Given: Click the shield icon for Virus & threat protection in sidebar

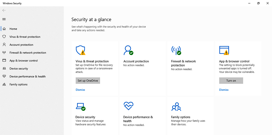Looking at the screenshot, I should [x=4, y=37].
